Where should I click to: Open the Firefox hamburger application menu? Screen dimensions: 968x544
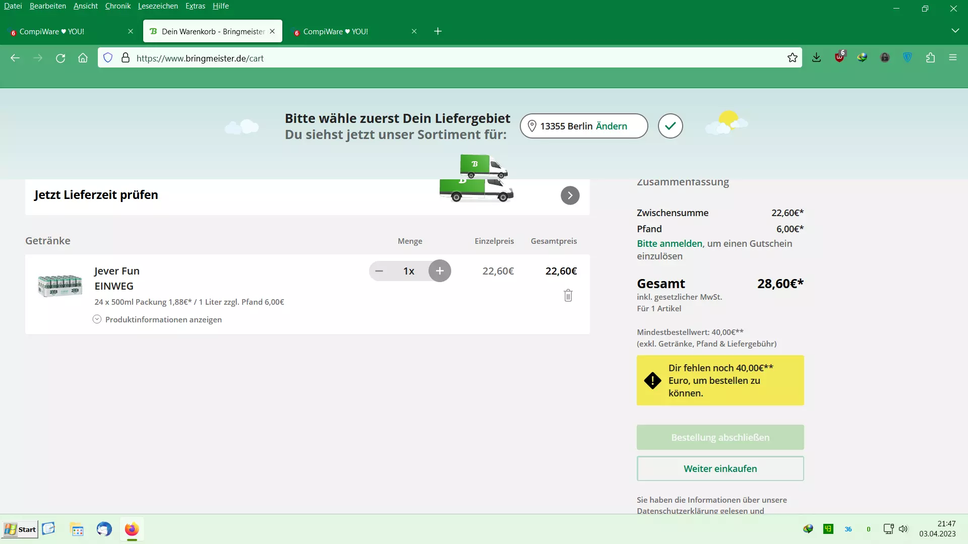(x=953, y=58)
